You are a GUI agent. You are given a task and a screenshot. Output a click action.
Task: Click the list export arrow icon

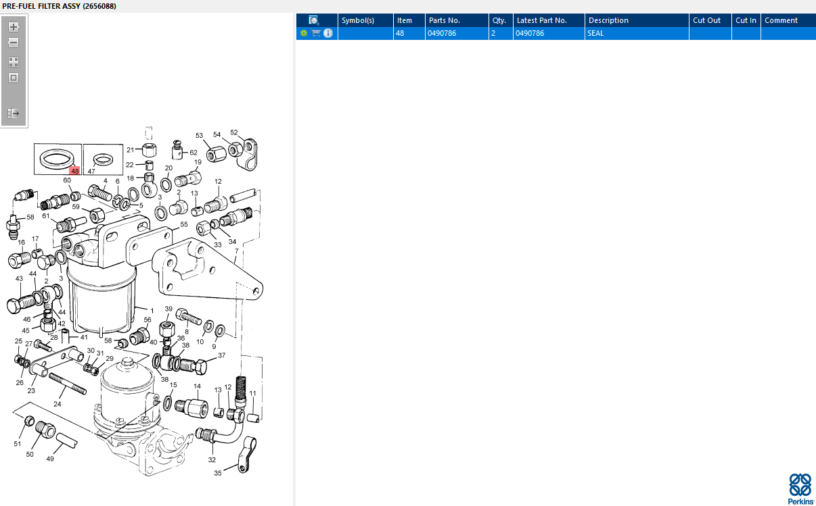pyautogui.click(x=14, y=113)
